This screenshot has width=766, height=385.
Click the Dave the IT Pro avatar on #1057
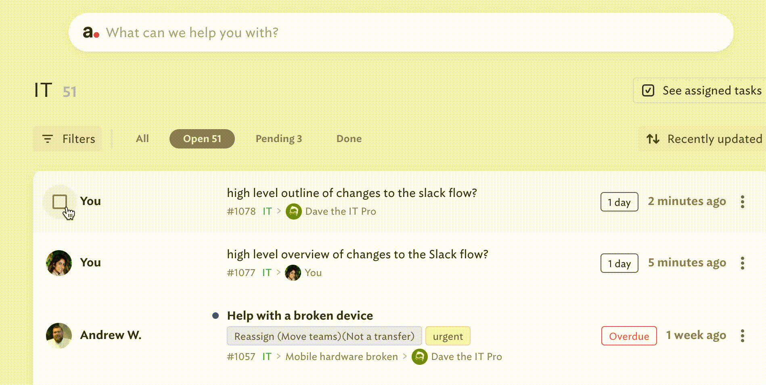(420, 357)
